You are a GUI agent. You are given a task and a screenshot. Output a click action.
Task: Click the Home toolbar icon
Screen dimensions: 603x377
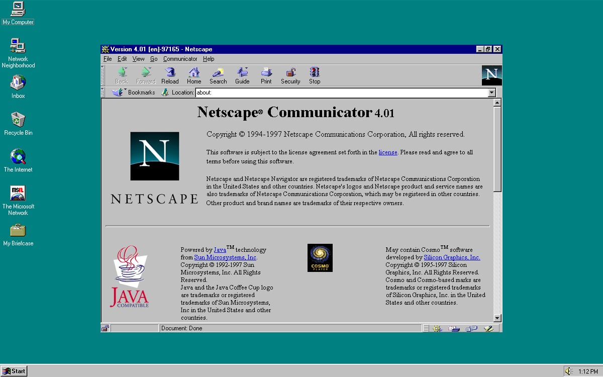point(194,75)
